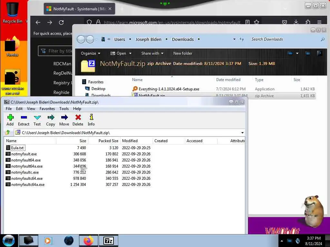Open Explorer view options dropdown arrow
The image size is (330, 247).
point(297,53)
